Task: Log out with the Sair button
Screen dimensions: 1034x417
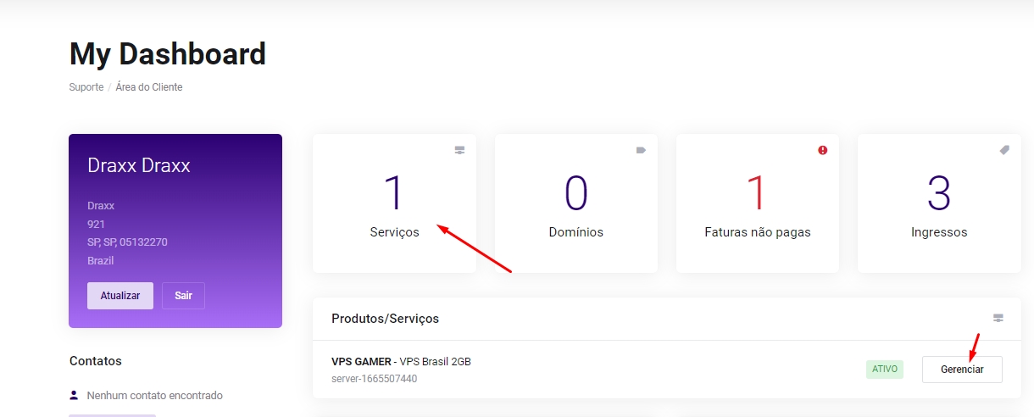Action: tap(183, 296)
